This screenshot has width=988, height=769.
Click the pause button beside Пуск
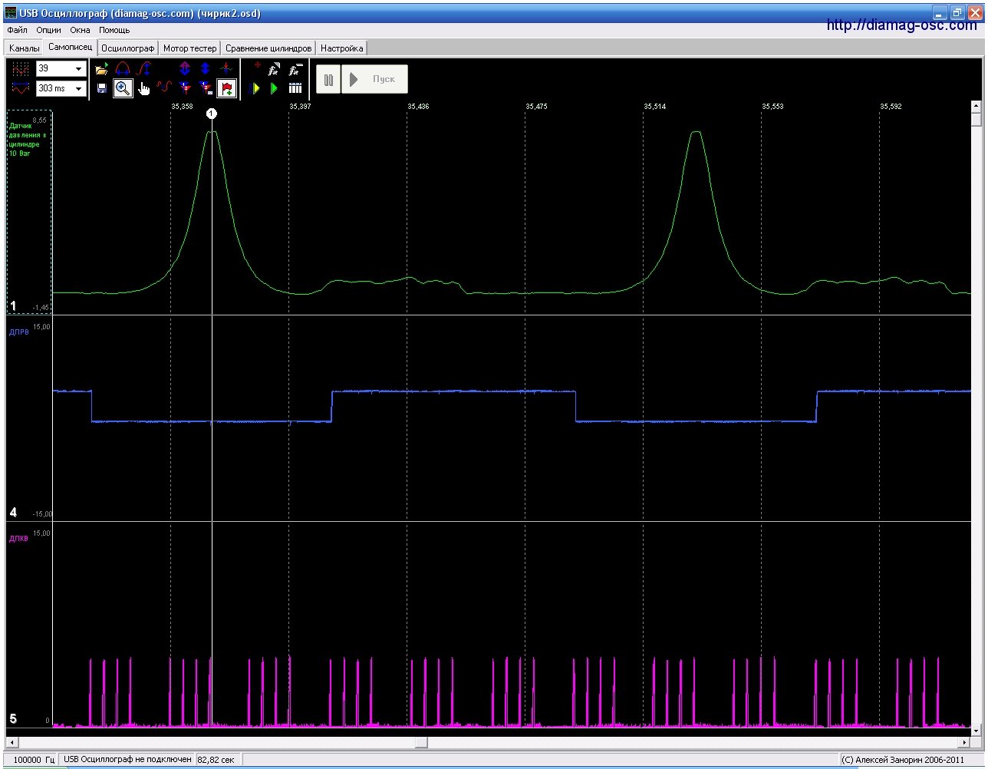click(x=328, y=79)
